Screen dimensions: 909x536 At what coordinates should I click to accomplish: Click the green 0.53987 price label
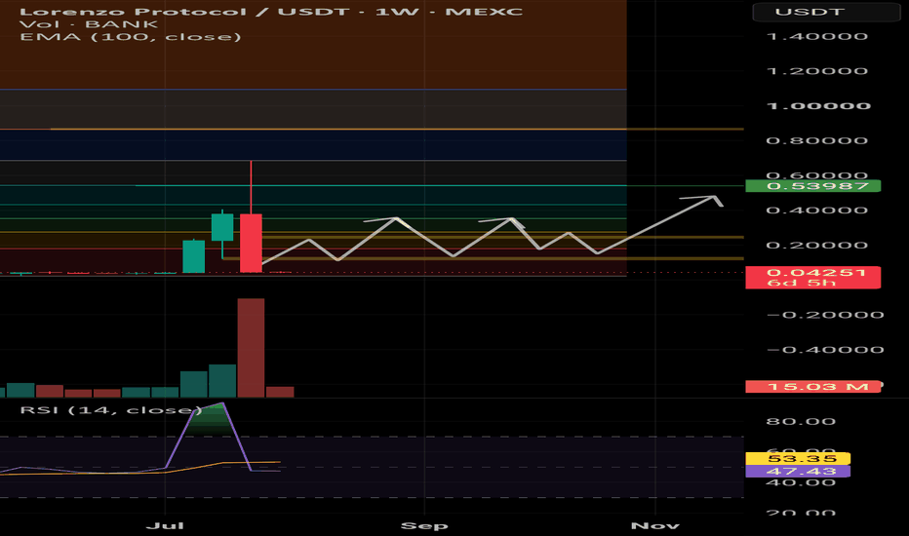(812, 186)
